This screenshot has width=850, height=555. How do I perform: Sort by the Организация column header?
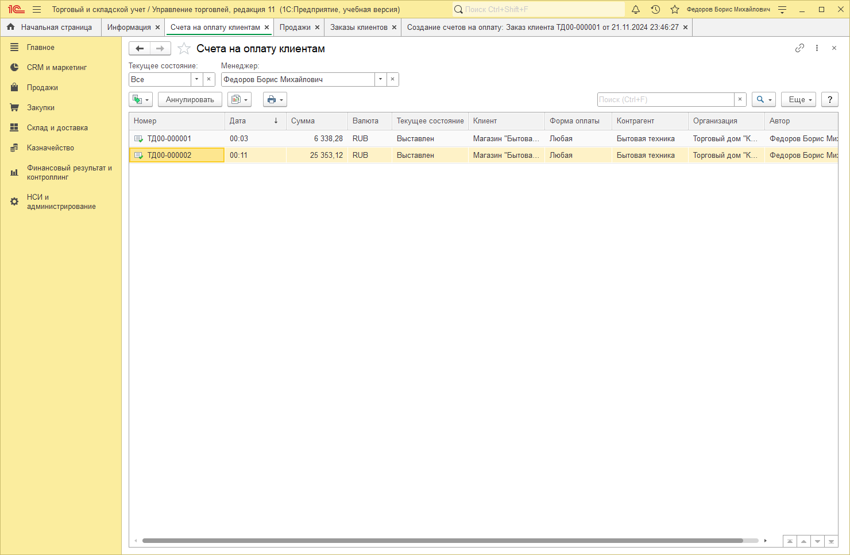(x=727, y=121)
